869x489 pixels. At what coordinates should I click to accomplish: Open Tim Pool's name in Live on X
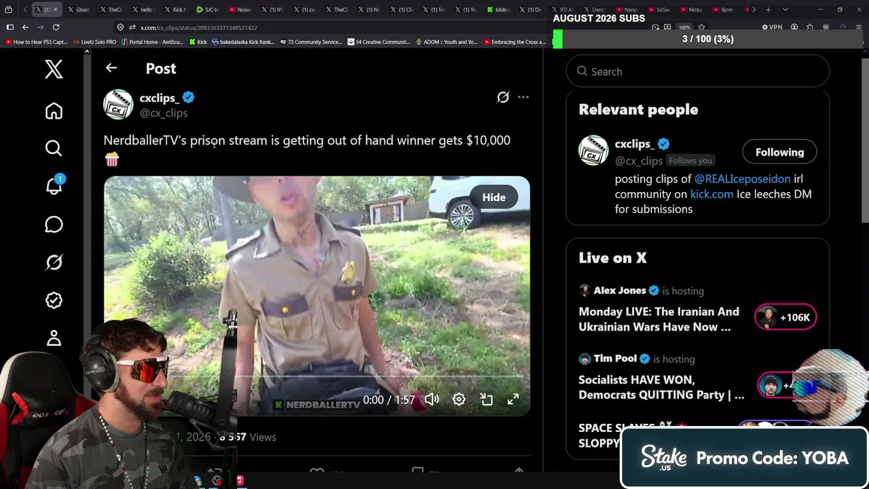click(x=615, y=359)
